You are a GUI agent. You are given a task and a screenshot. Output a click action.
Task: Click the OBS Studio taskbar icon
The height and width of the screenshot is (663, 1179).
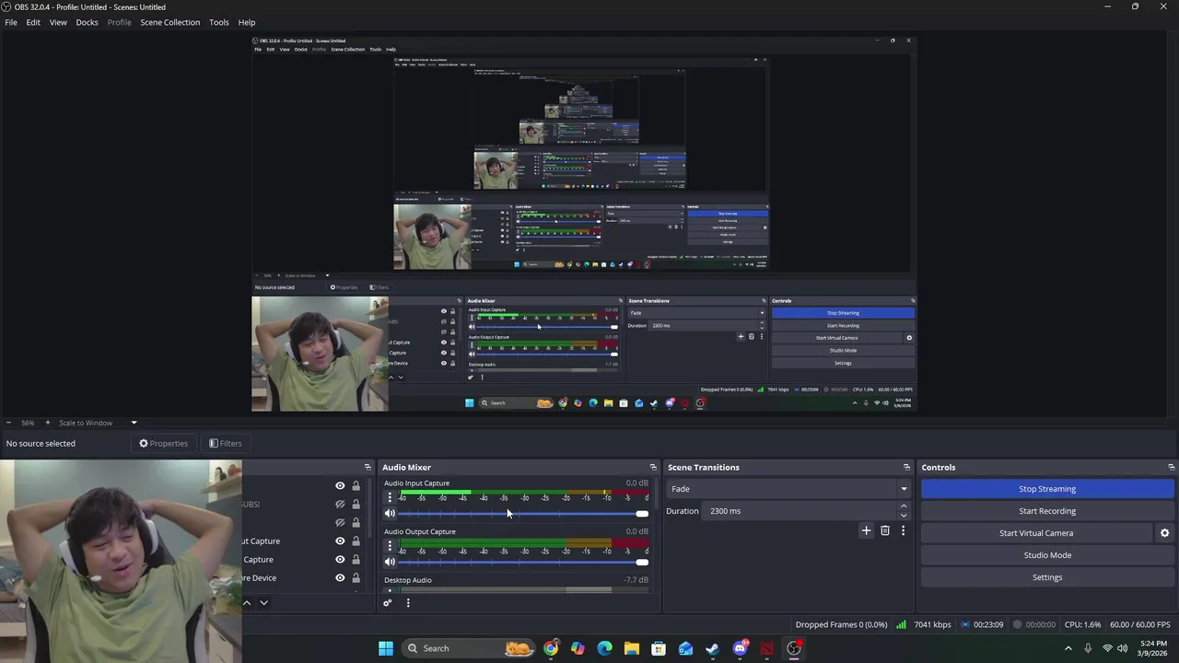click(x=794, y=648)
